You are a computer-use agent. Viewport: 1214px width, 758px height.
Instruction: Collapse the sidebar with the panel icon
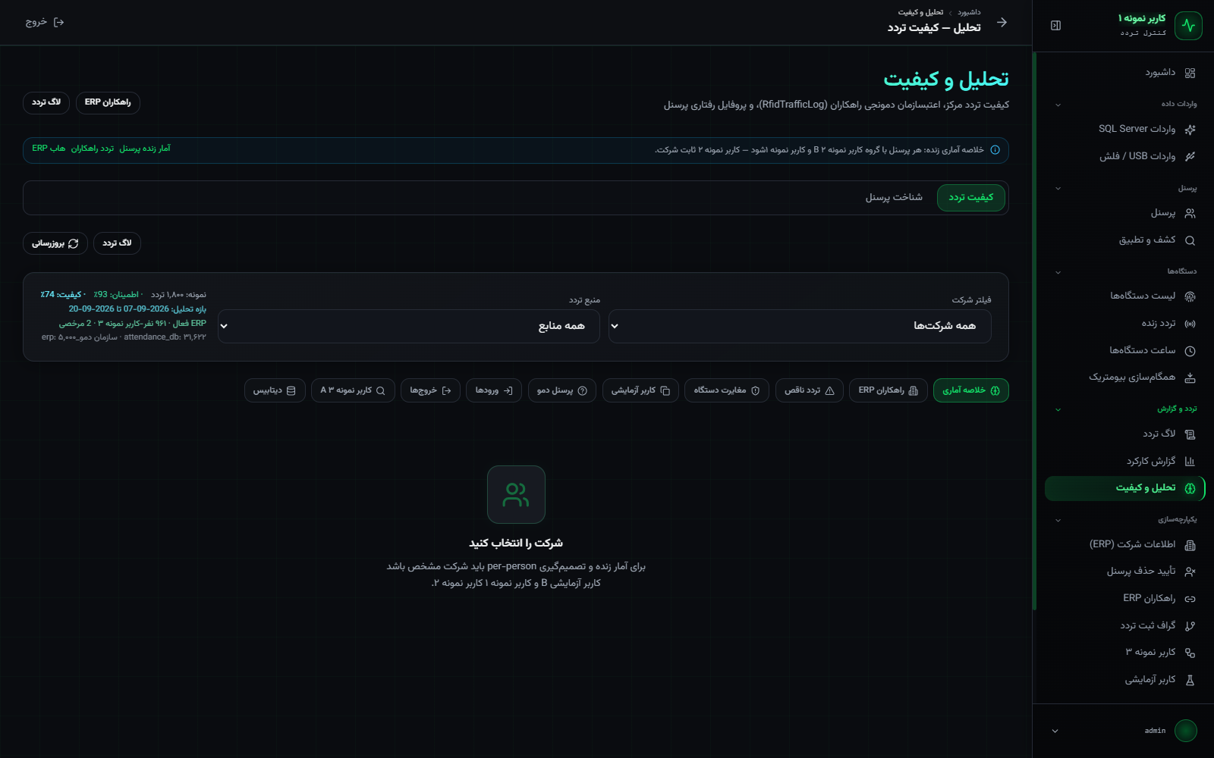1055,26
